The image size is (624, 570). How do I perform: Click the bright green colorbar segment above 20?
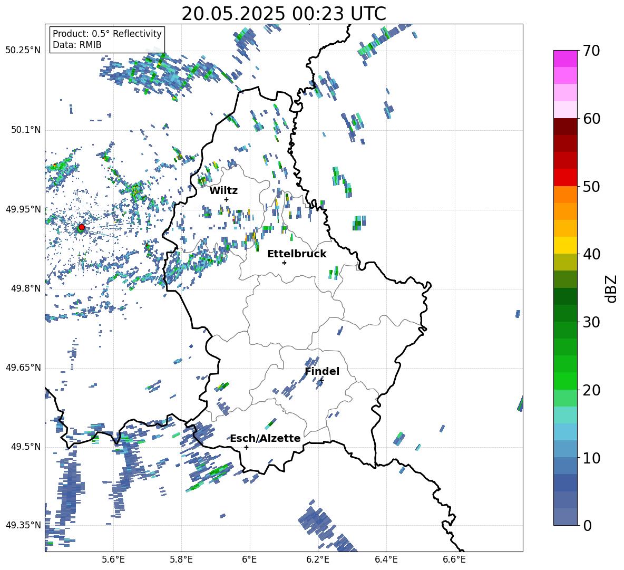tap(565, 381)
